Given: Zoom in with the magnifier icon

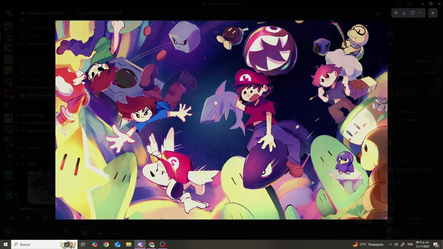Looking at the screenshot, I should pyautogui.click(x=396, y=13).
